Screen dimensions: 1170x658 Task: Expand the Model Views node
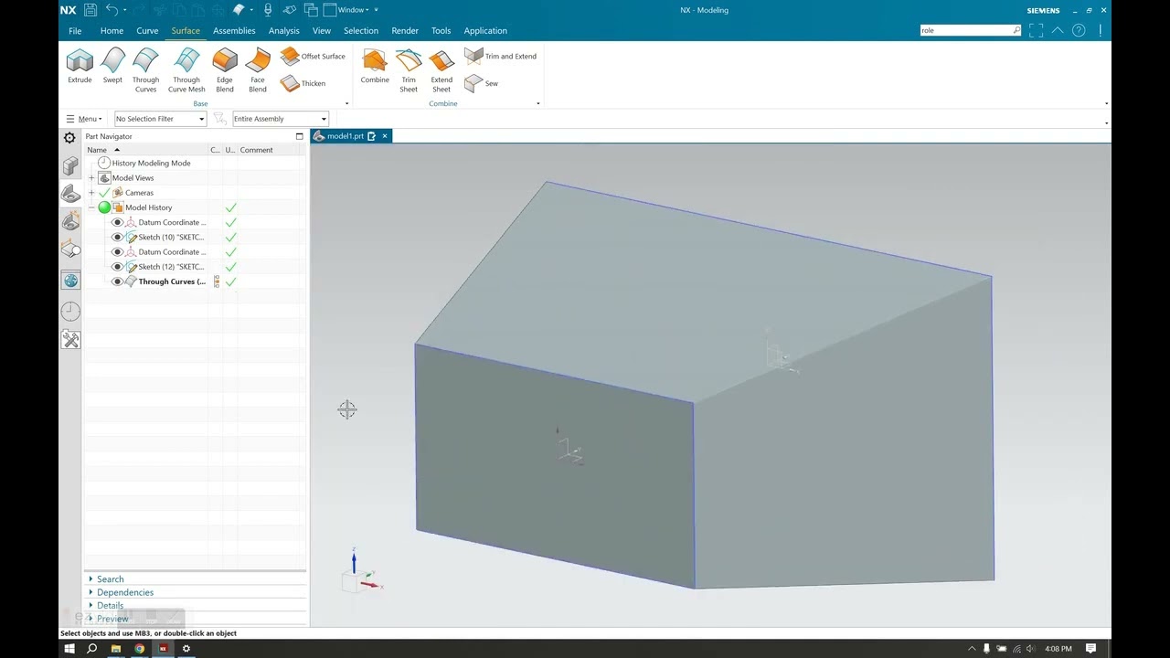(x=91, y=178)
